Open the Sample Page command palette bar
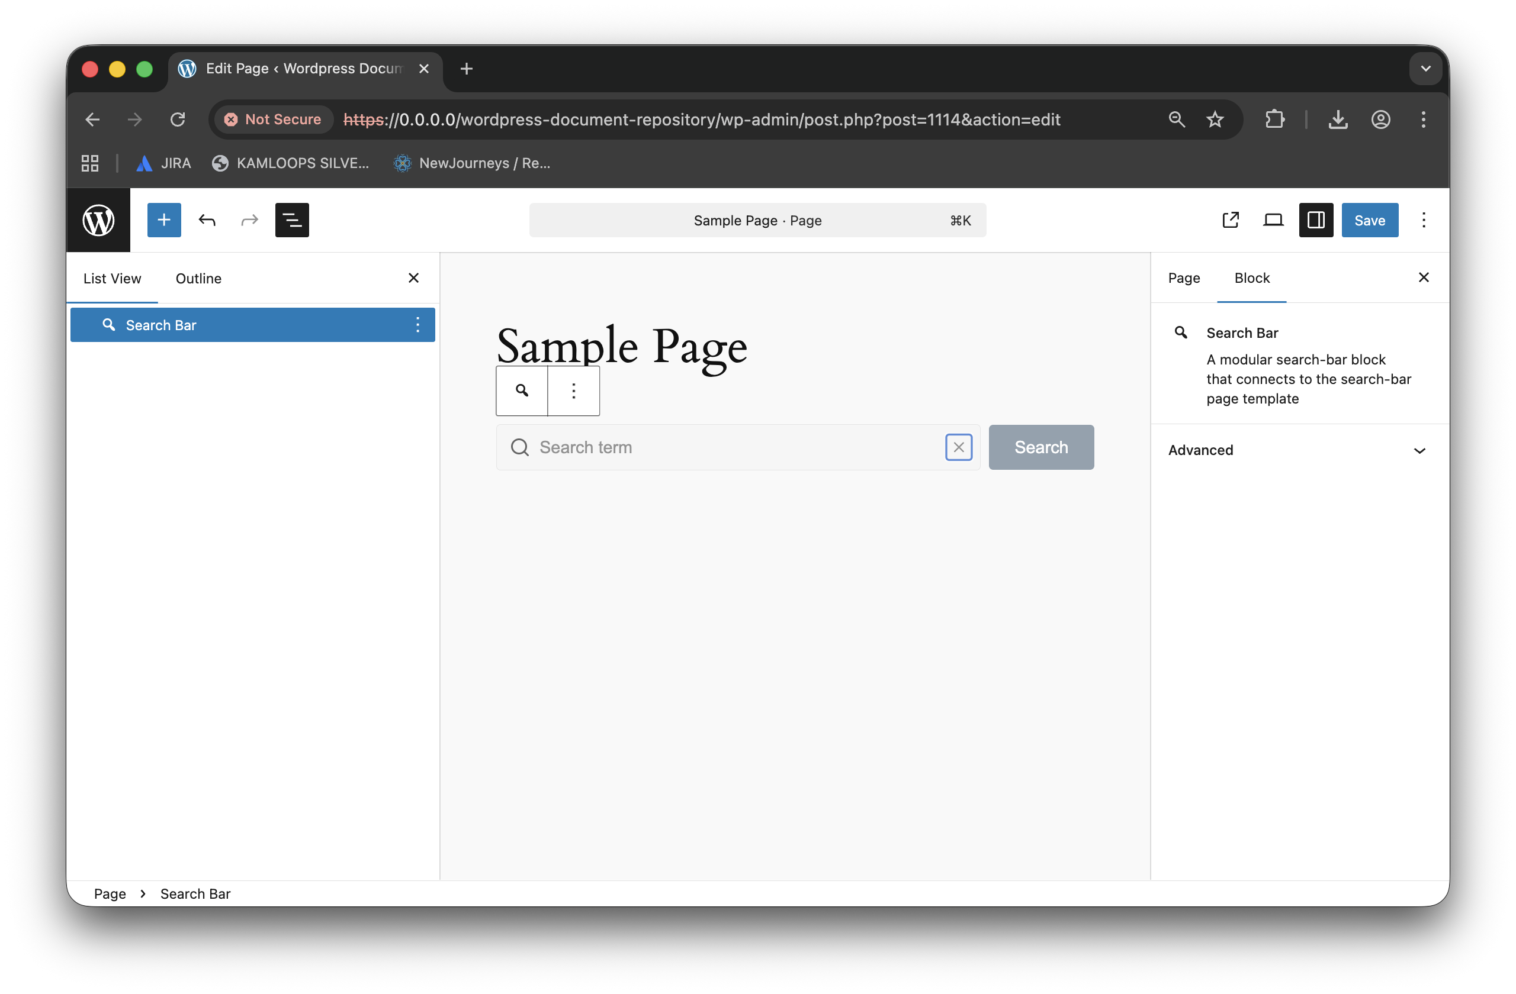 (x=757, y=220)
